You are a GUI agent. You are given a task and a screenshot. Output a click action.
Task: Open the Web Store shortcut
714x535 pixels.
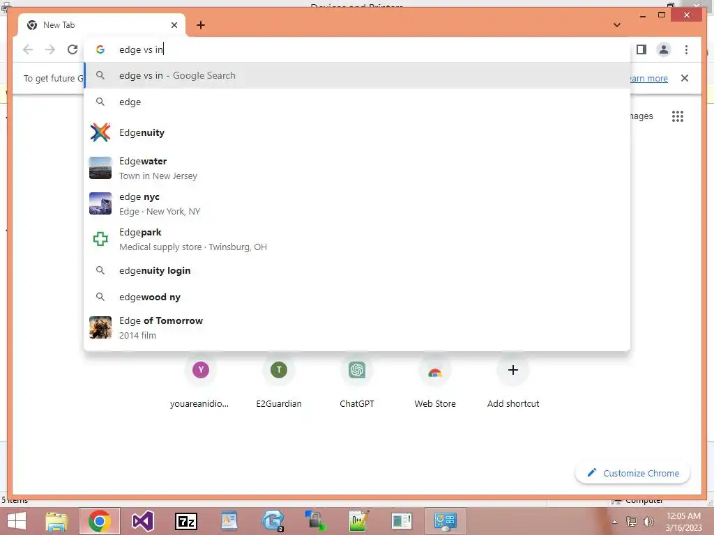click(435, 383)
